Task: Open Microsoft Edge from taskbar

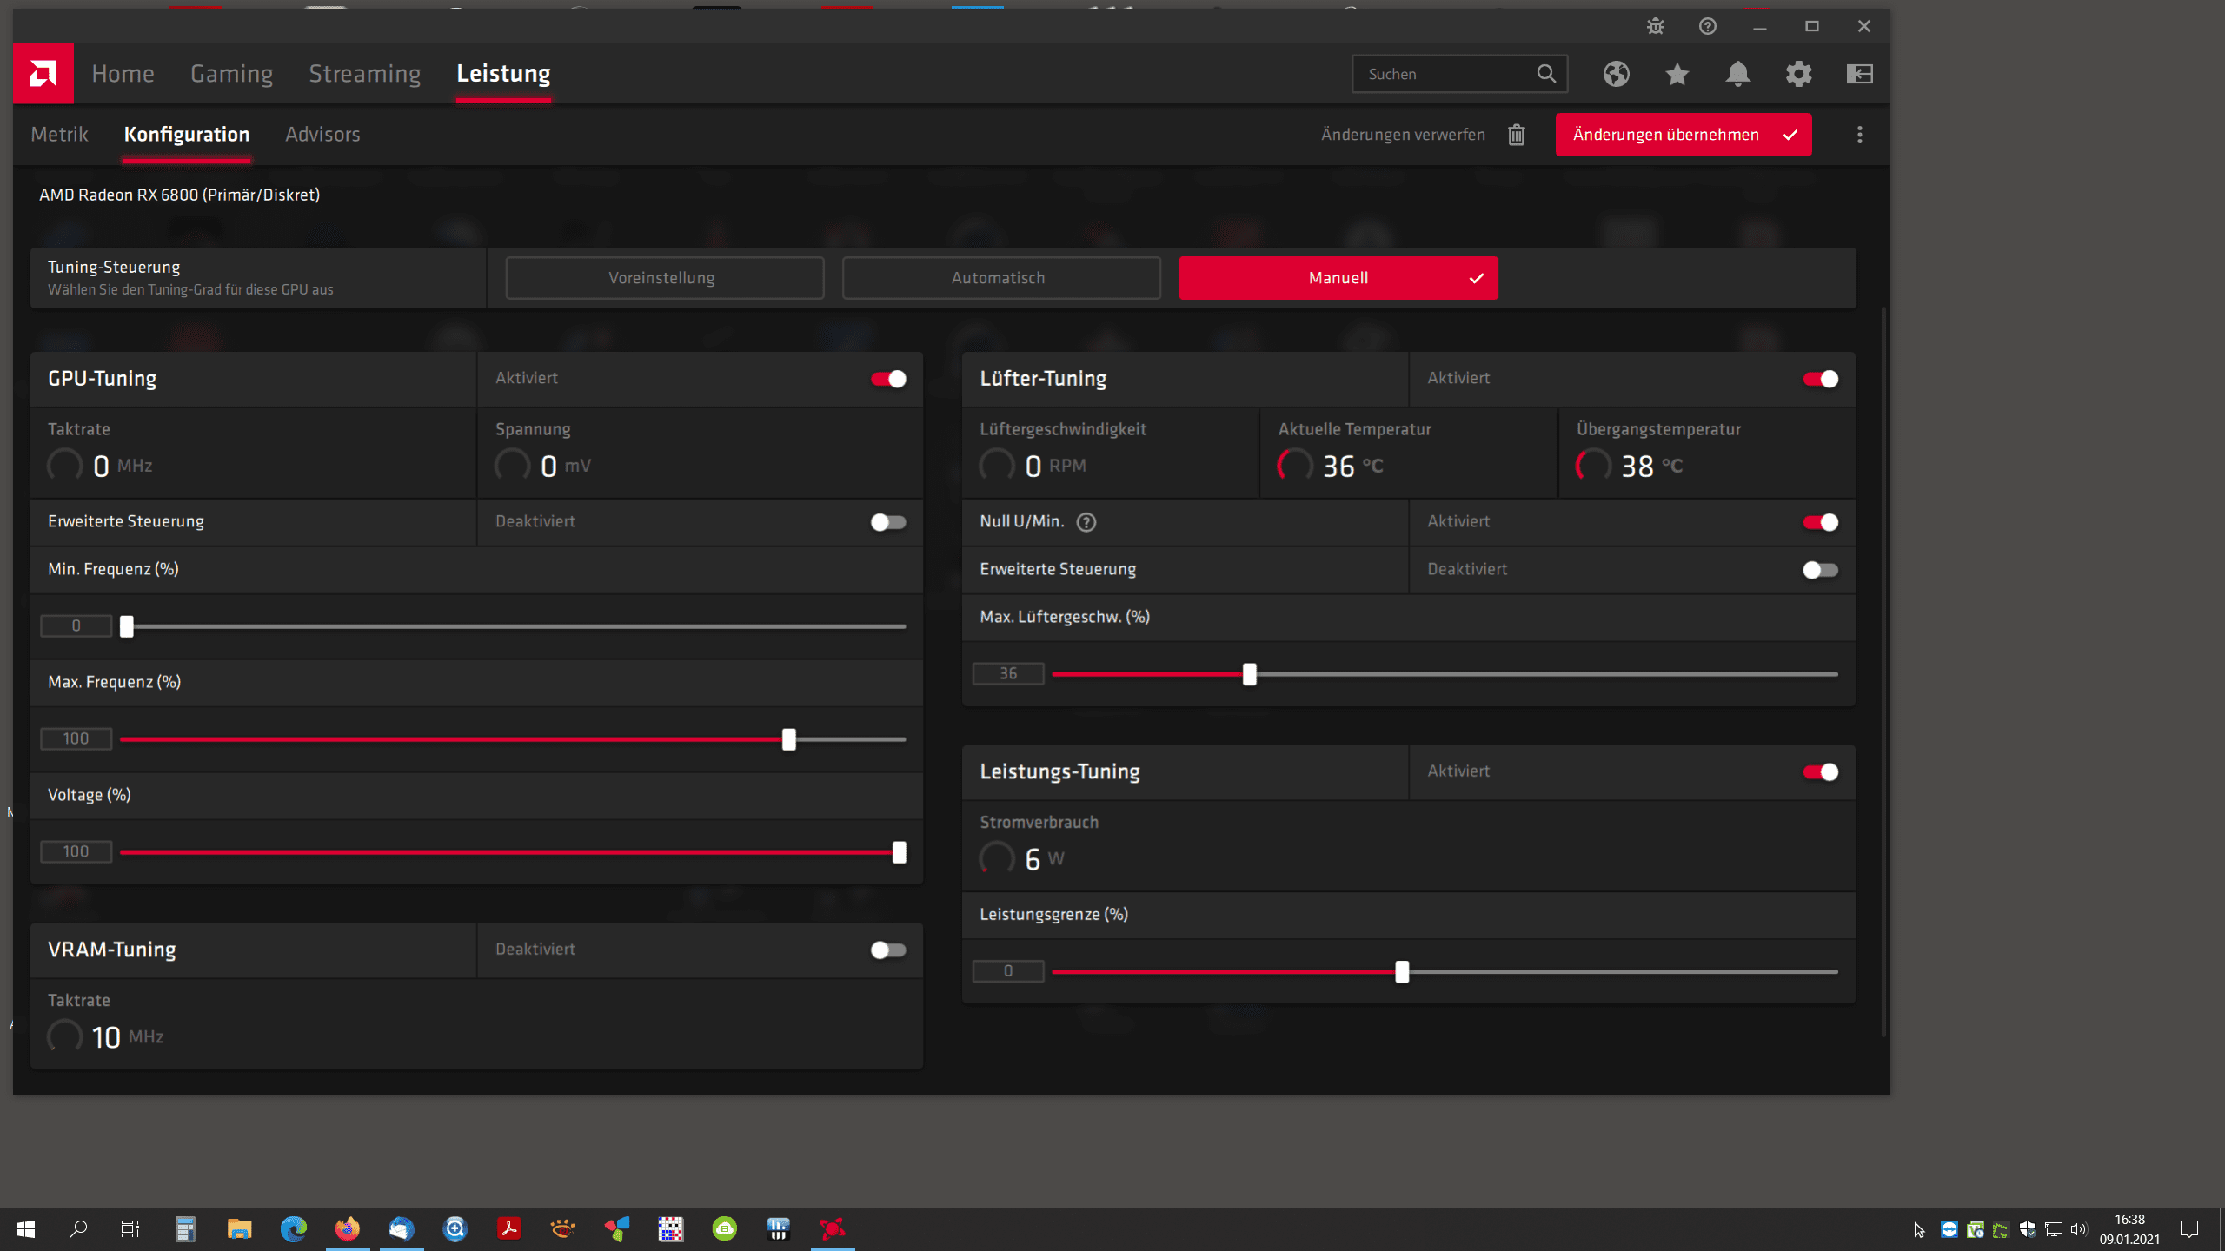Action: (294, 1229)
